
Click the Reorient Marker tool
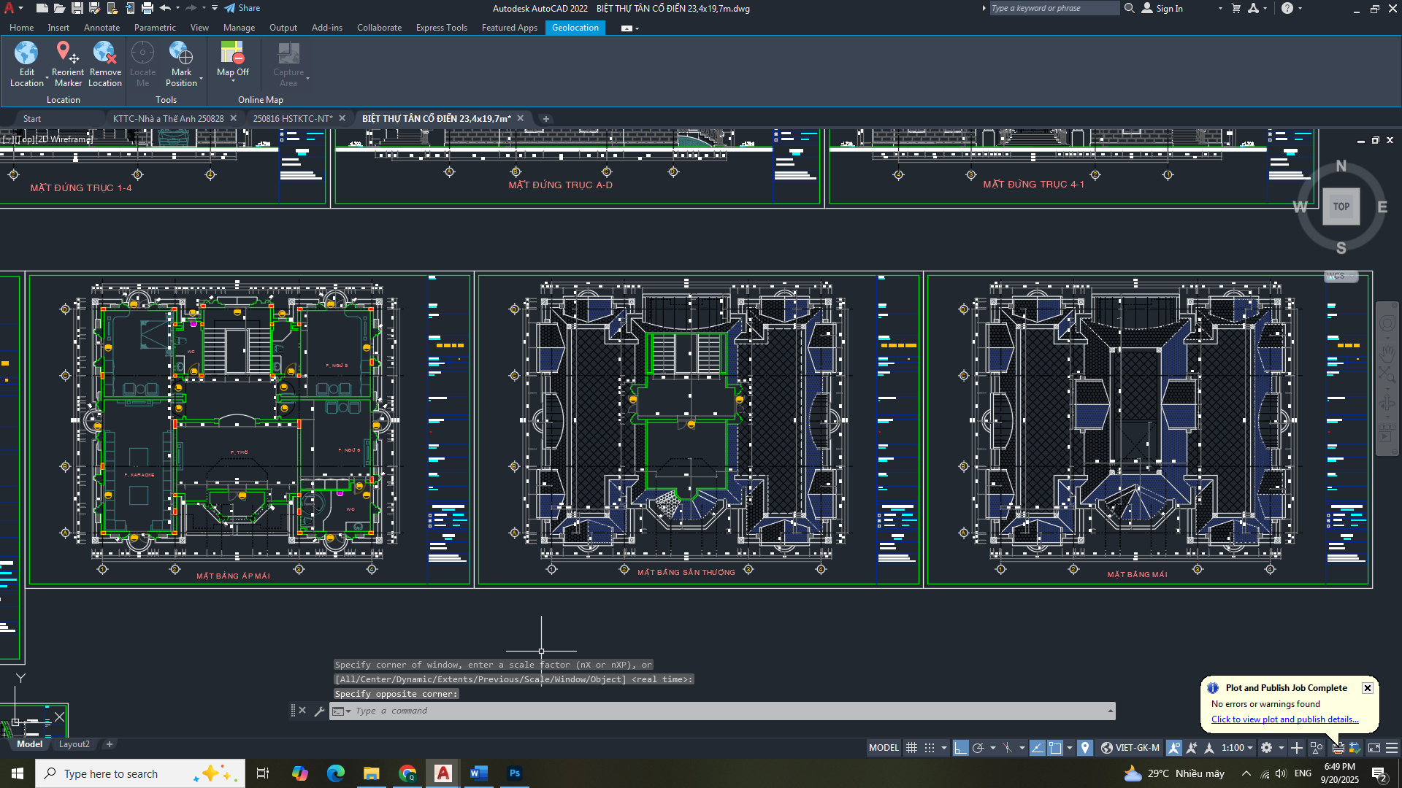click(67, 53)
